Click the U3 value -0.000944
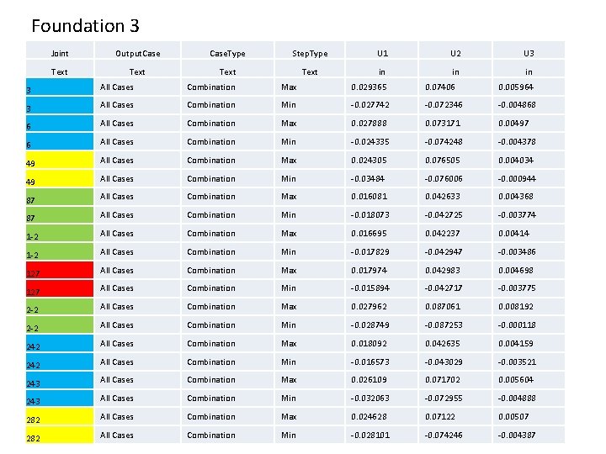Image resolution: width=606 pixels, height=454 pixels. click(517, 179)
